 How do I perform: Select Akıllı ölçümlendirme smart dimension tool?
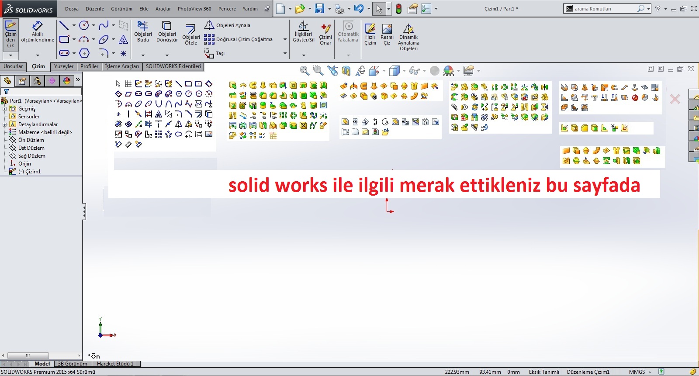pos(38,31)
